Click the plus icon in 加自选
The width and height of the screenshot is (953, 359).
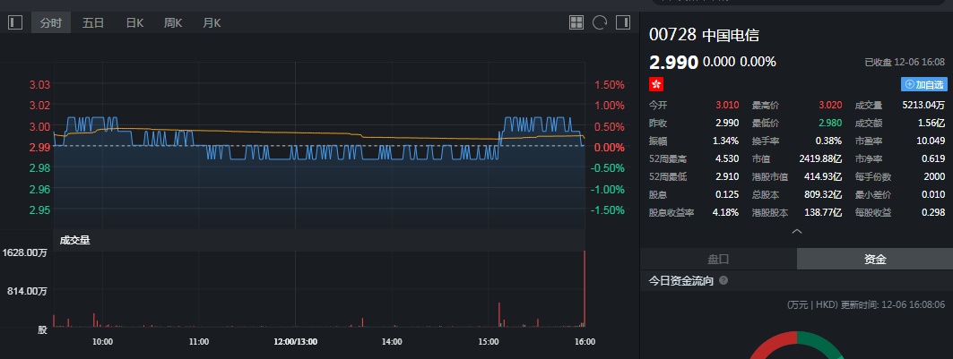point(910,84)
